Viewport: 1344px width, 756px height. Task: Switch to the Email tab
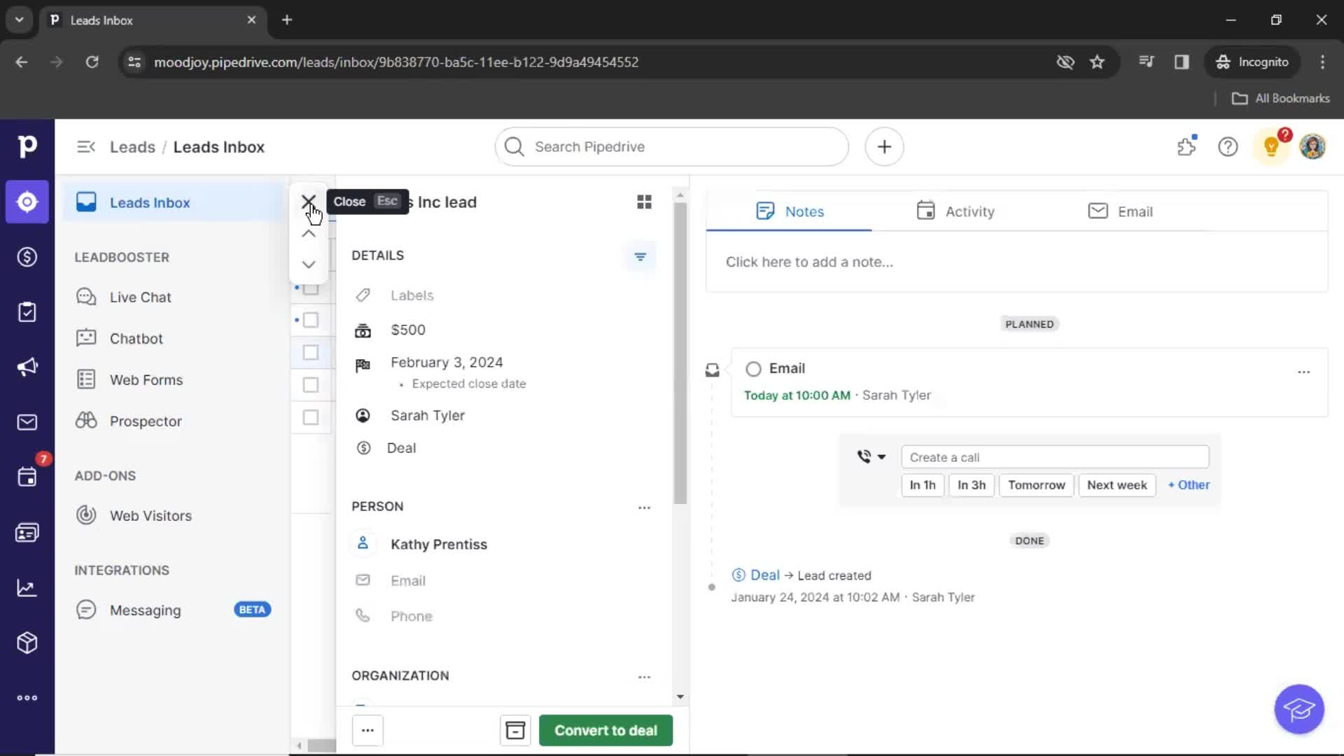click(x=1120, y=211)
